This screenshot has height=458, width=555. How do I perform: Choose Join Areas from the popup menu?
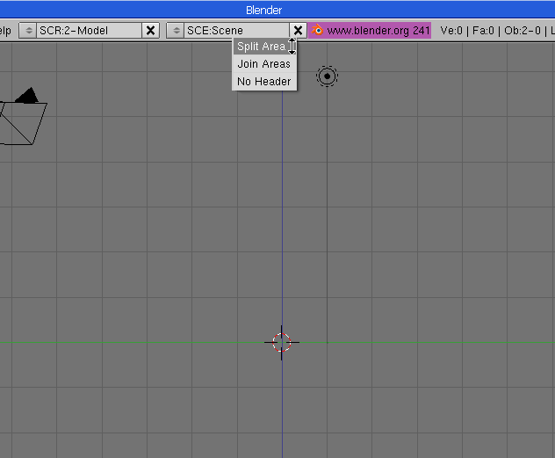pos(264,64)
